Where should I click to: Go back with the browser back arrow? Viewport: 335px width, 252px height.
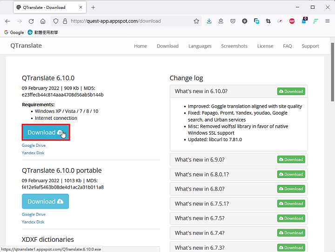7,21
